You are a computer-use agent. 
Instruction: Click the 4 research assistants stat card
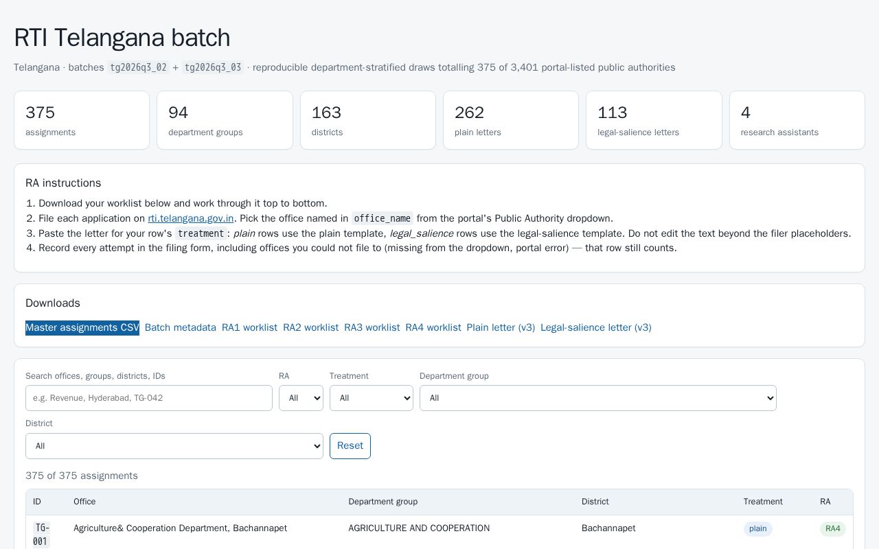(797, 120)
